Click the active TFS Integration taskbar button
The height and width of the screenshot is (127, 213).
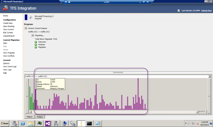[x=81, y=123]
